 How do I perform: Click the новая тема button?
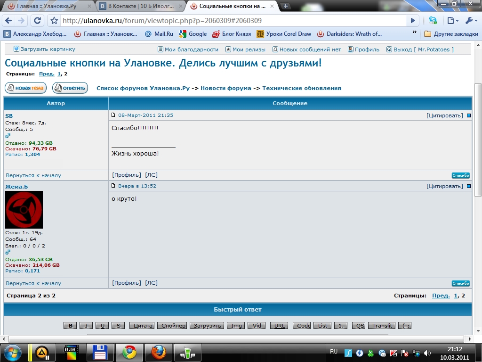(25, 88)
